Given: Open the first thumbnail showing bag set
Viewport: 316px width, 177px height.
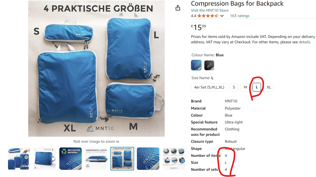Looking at the screenshot, I should 19,159.
